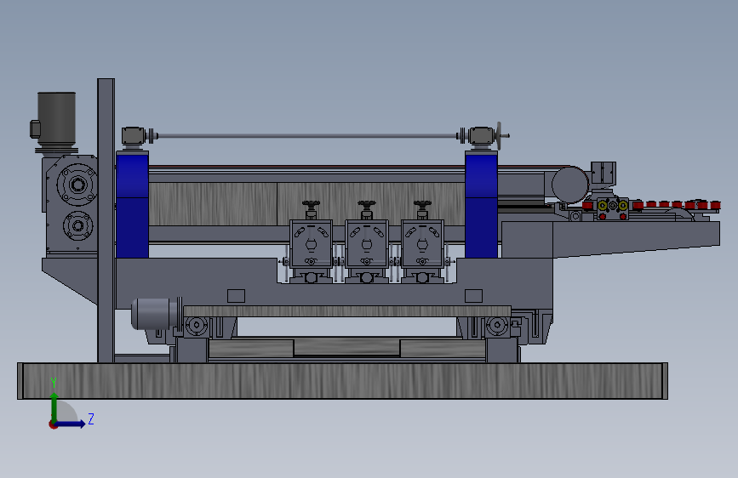Select the rightmost spindle head box
The height and width of the screenshot is (478, 738).
(x=422, y=244)
